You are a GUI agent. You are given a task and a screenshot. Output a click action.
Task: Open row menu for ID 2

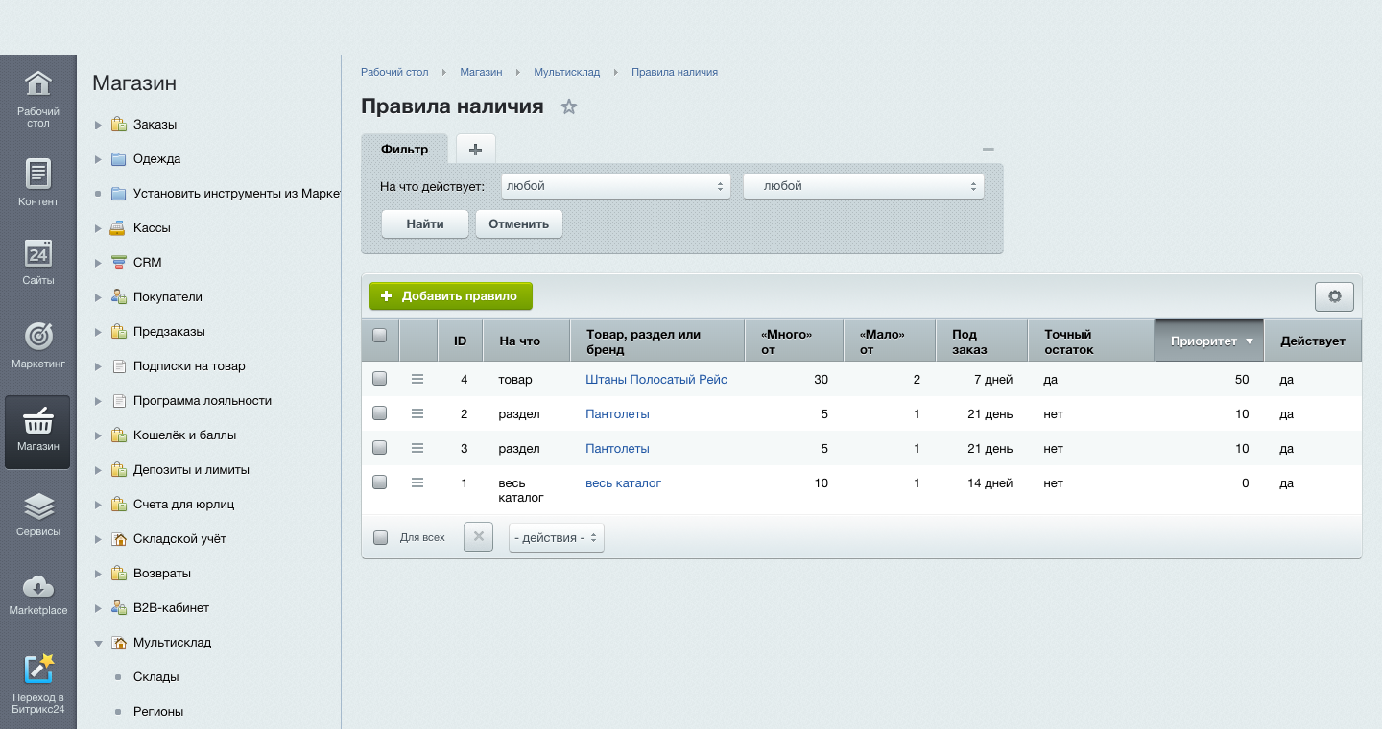tap(417, 414)
